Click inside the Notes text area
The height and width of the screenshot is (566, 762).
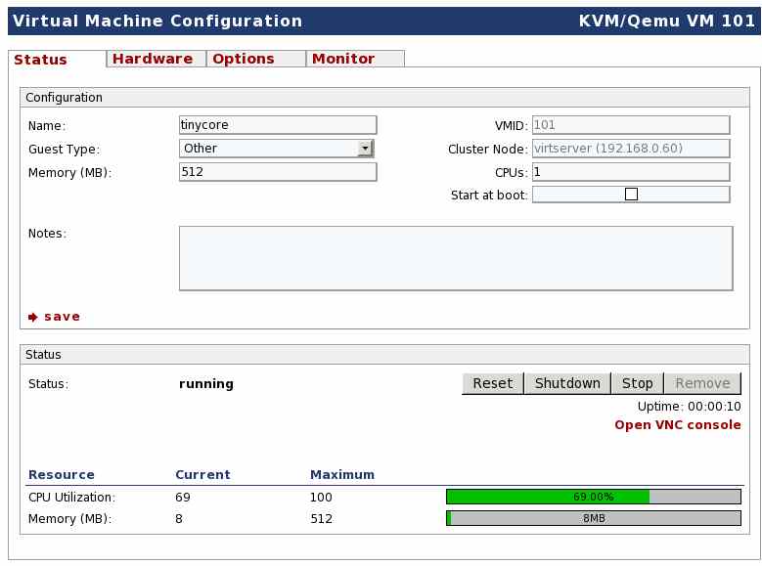pos(456,258)
